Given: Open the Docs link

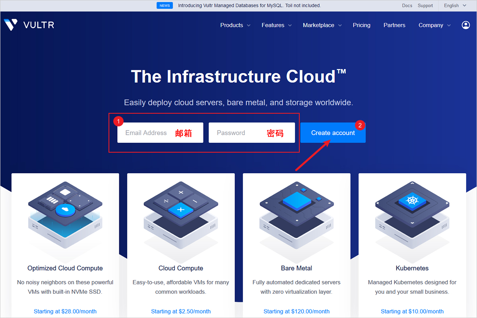Looking at the screenshot, I should [x=407, y=6].
